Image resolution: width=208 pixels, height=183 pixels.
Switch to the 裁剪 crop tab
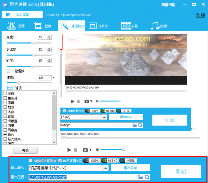[43, 26]
